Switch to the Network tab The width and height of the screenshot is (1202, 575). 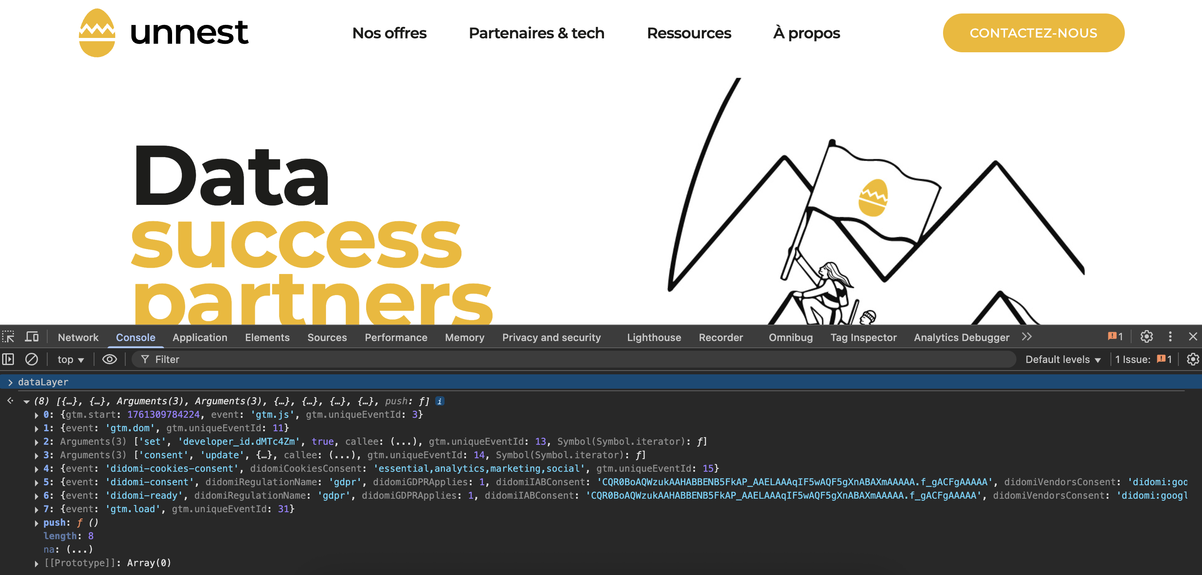coord(78,337)
